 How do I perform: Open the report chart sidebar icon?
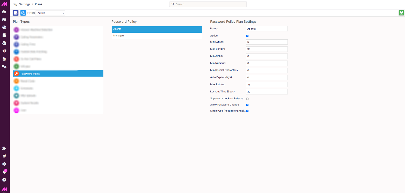point(4,59)
